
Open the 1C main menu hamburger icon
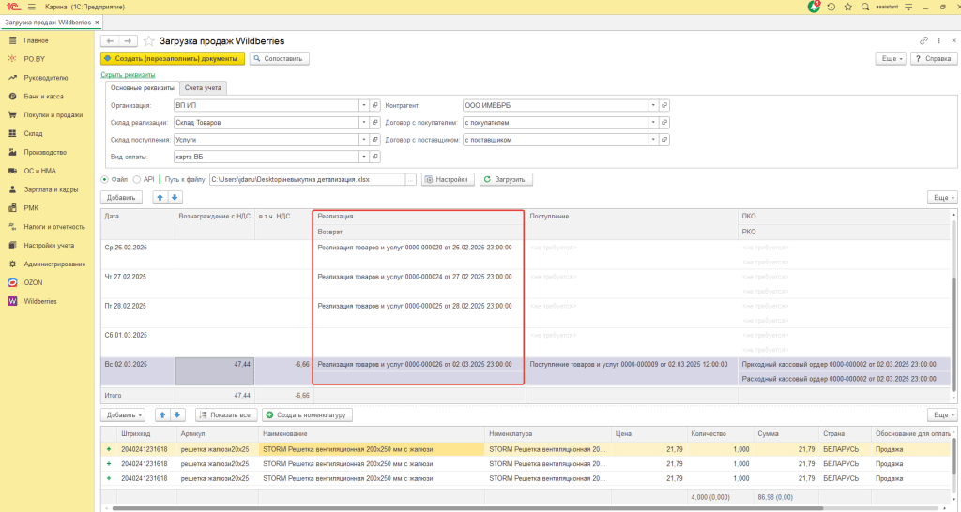coord(31,7)
